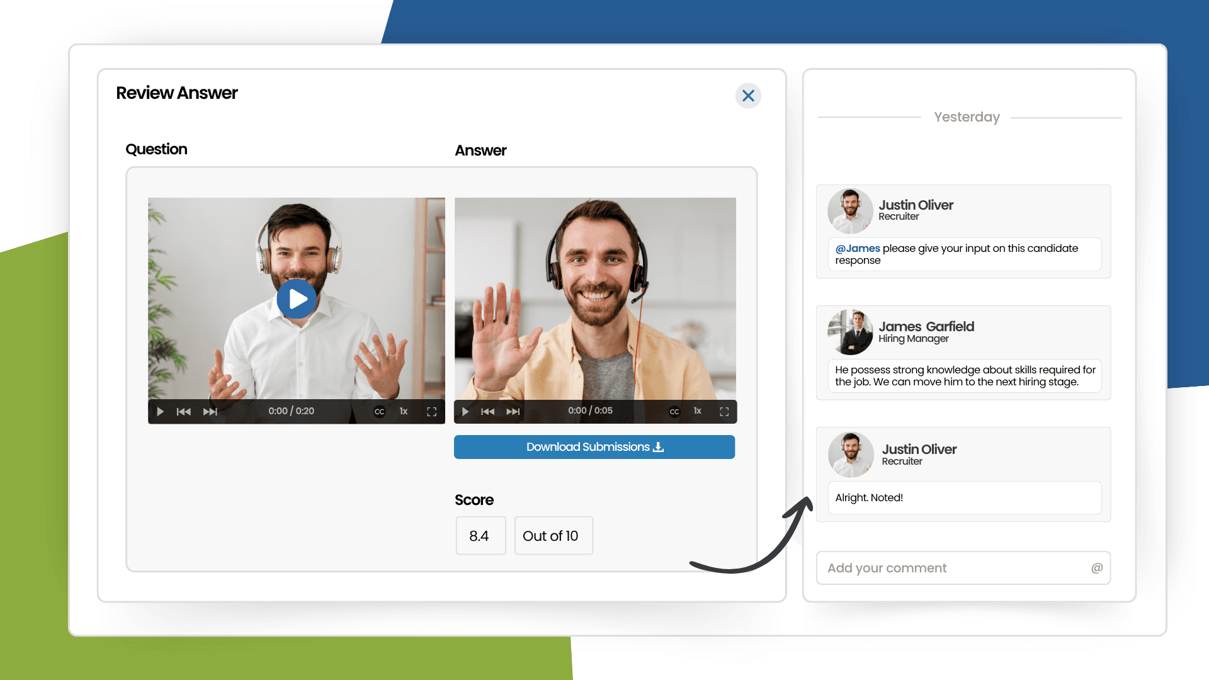Click the @James mention link

tap(857, 249)
